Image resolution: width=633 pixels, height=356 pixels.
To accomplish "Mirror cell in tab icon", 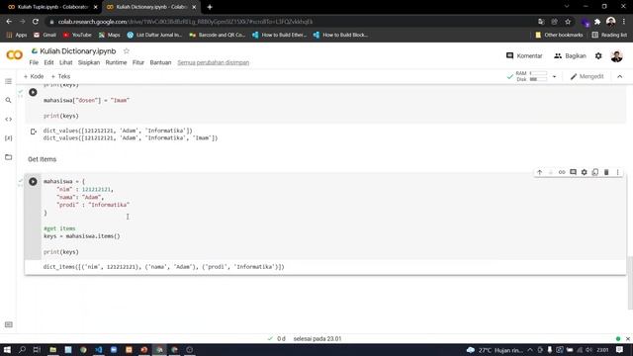I will (595, 172).
